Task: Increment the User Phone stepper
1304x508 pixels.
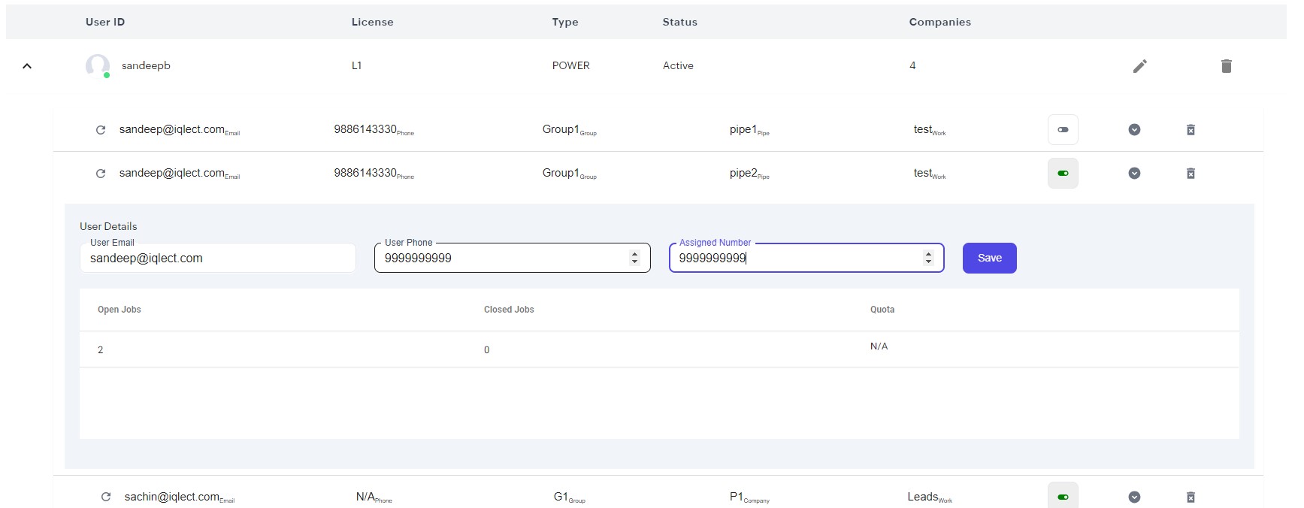Action: coord(634,254)
